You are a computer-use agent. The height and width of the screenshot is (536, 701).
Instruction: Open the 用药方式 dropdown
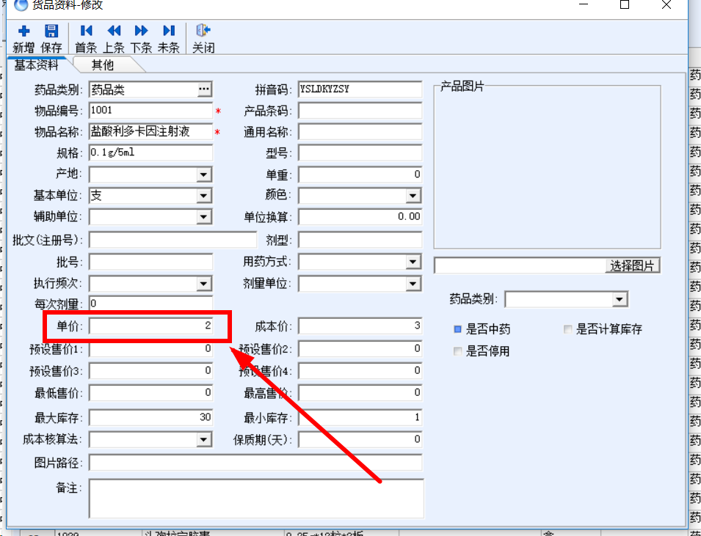[413, 262]
